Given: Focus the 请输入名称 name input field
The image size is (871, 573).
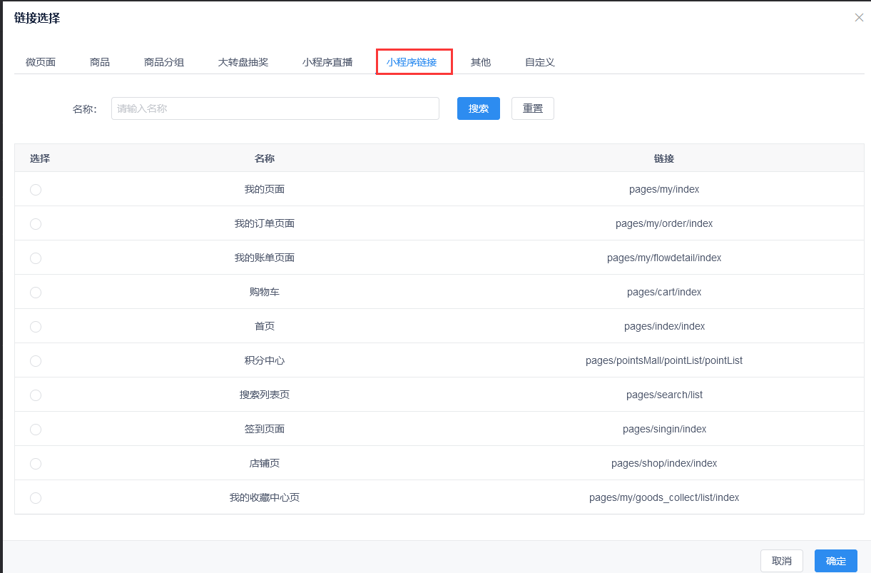Looking at the screenshot, I should (275, 108).
